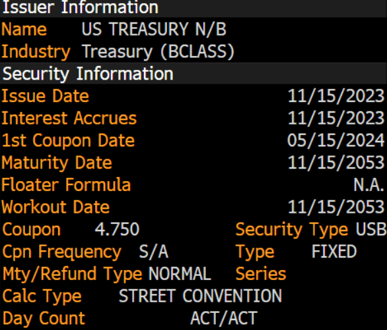The width and height of the screenshot is (387, 330).
Task: Select the Security Type USB value
Action: click(x=371, y=229)
